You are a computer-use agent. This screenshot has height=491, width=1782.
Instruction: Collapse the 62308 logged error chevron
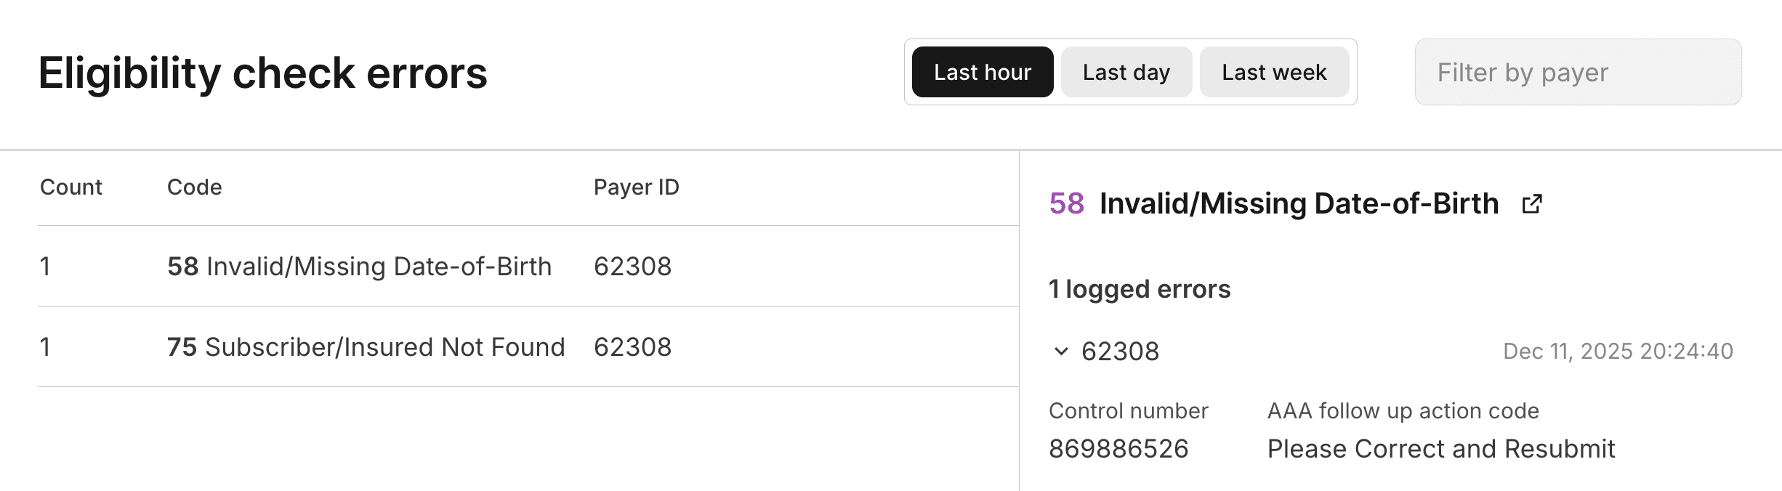pyautogui.click(x=1061, y=352)
